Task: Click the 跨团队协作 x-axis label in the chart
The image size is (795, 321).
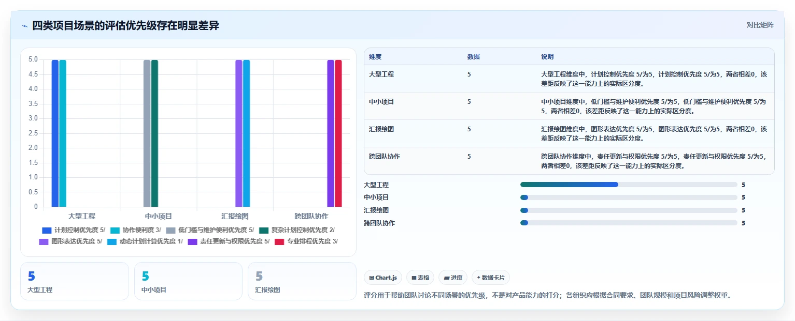Action: 311,216
